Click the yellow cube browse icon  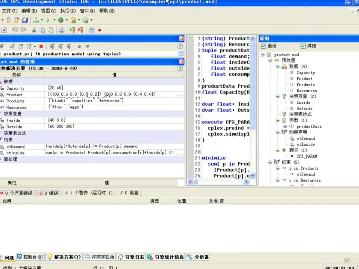click(73, 20)
